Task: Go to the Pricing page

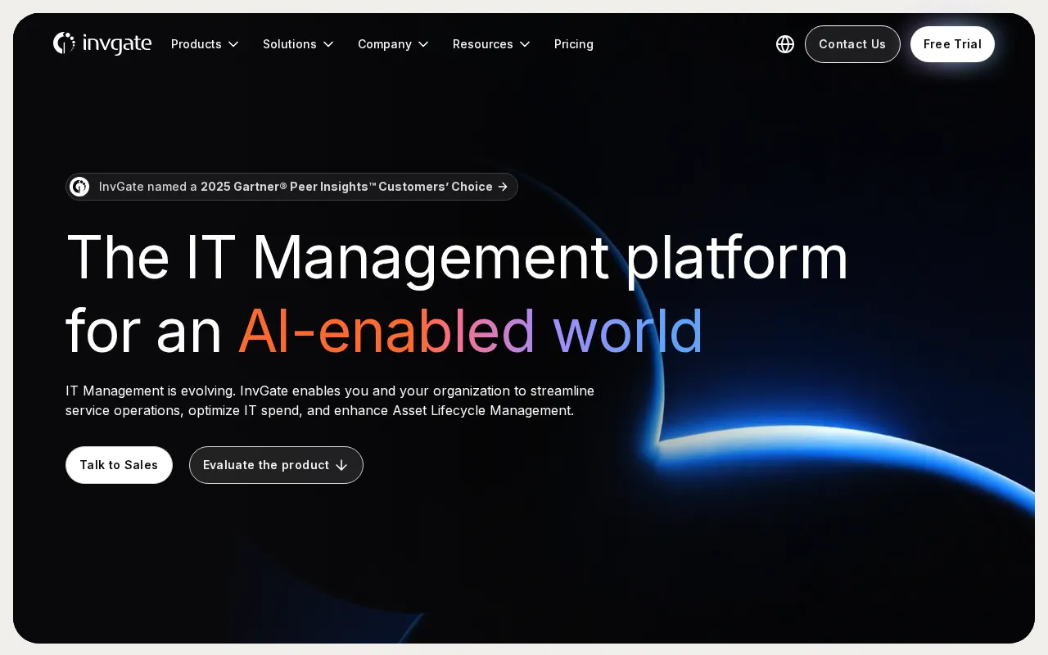Action: tap(574, 44)
